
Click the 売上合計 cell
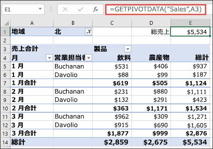(x=32, y=49)
